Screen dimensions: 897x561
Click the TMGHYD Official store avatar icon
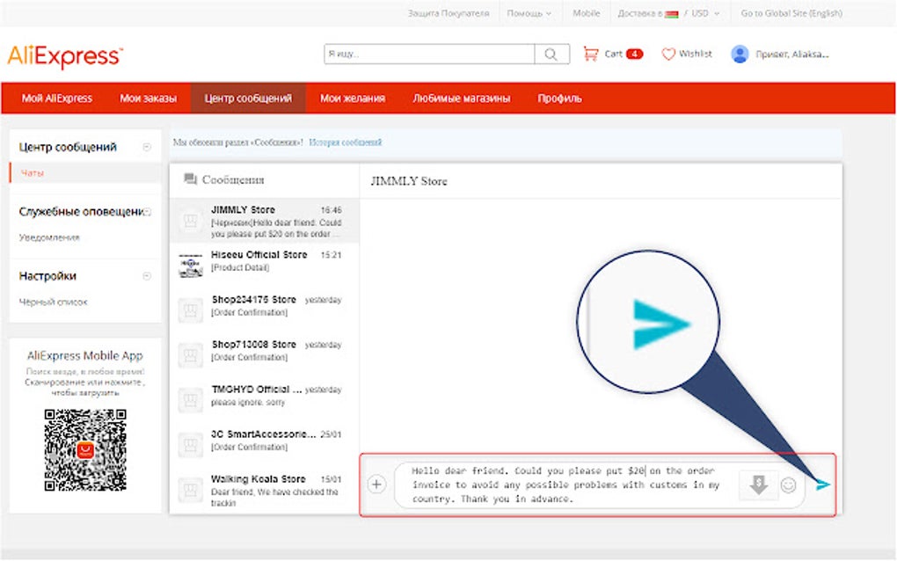190,400
